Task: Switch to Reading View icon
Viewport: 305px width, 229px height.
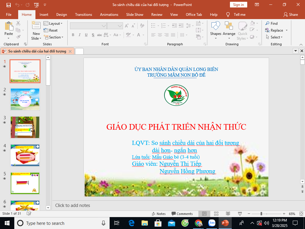Action: pyautogui.click(x=228, y=214)
